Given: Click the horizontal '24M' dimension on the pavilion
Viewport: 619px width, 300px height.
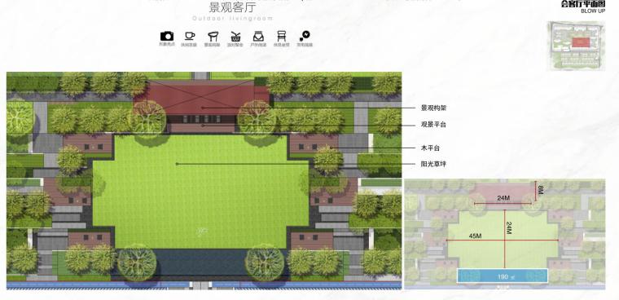Looking at the screenshot, I should [x=503, y=198].
